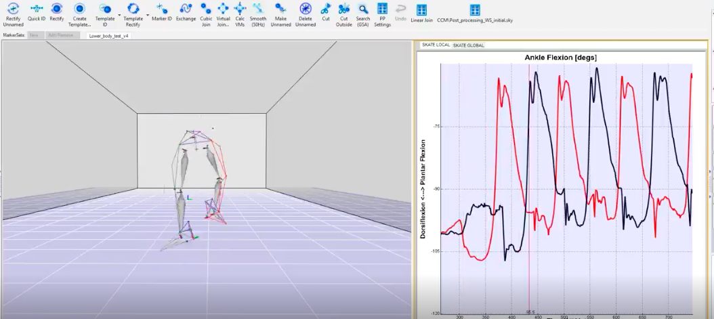The height and width of the screenshot is (319, 714).
Task: Select the Cut Outside tool
Action: pyautogui.click(x=344, y=15)
